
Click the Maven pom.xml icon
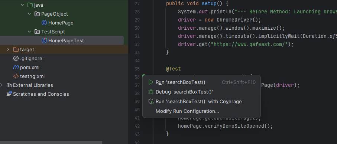(x=16, y=68)
